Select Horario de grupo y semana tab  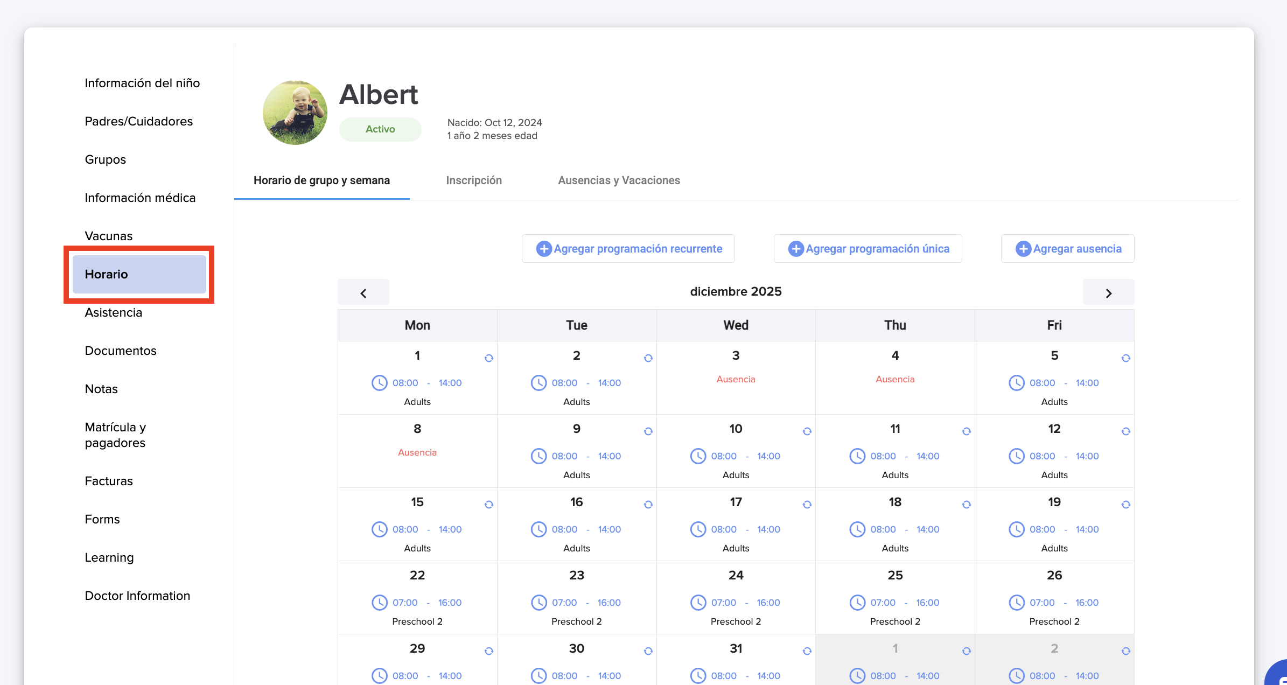[321, 180]
